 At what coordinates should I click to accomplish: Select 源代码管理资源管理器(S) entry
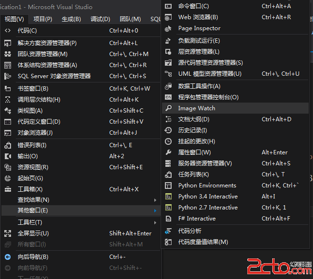[235, 63]
